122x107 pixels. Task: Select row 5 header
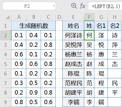(5, 64)
